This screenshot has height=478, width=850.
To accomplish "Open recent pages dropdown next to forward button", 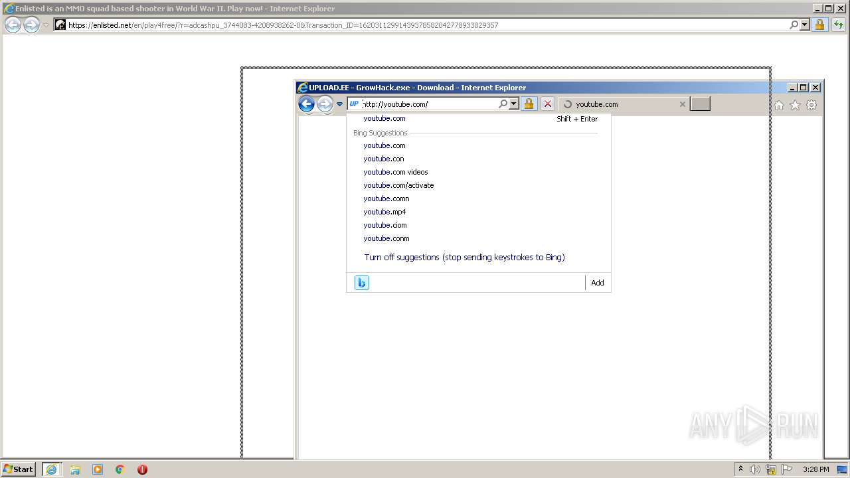I will click(339, 104).
